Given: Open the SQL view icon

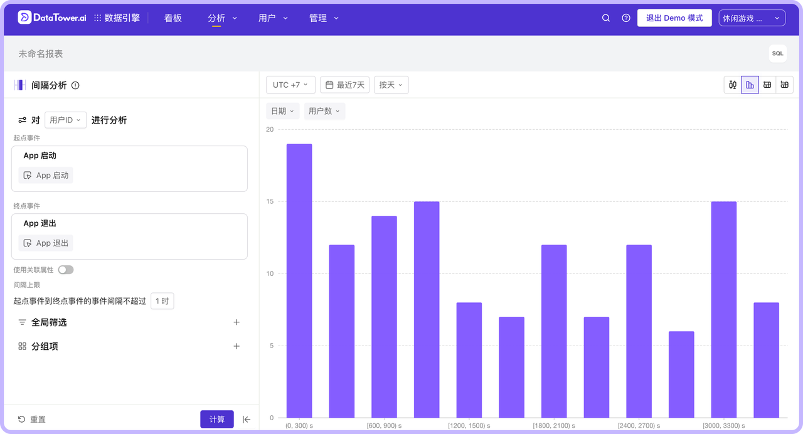Looking at the screenshot, I should [x=777, y=54].
